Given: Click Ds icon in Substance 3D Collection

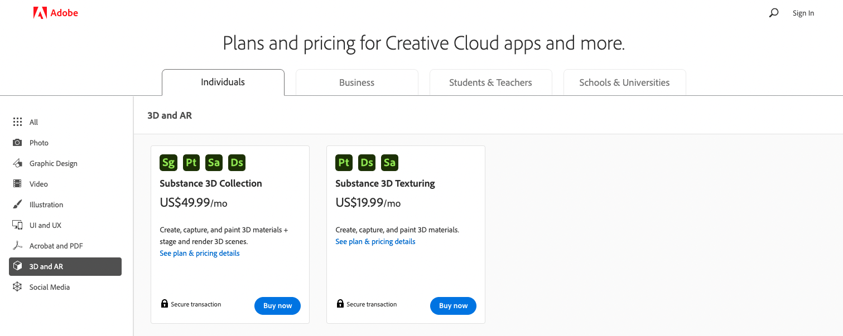Looking at the screenshot, I should pyautogui.click(x=237, y=163).
